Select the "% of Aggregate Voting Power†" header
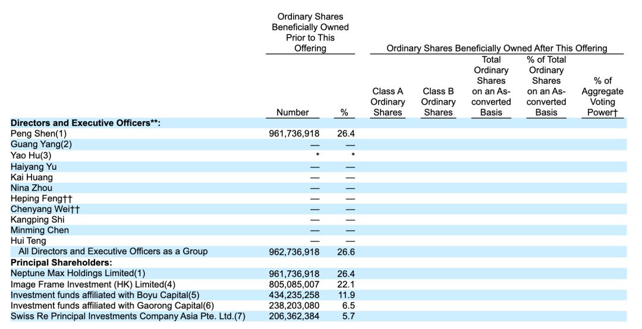 coord(602,97)
